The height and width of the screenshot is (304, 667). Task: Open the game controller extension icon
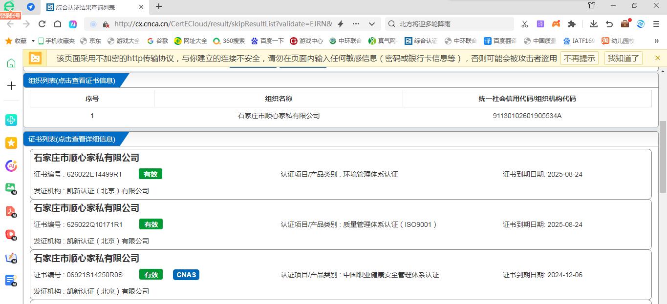tap(556, 24)
